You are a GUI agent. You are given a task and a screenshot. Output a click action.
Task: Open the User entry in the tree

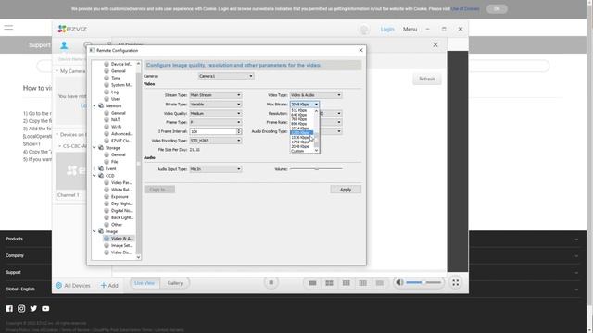[115, 99]
